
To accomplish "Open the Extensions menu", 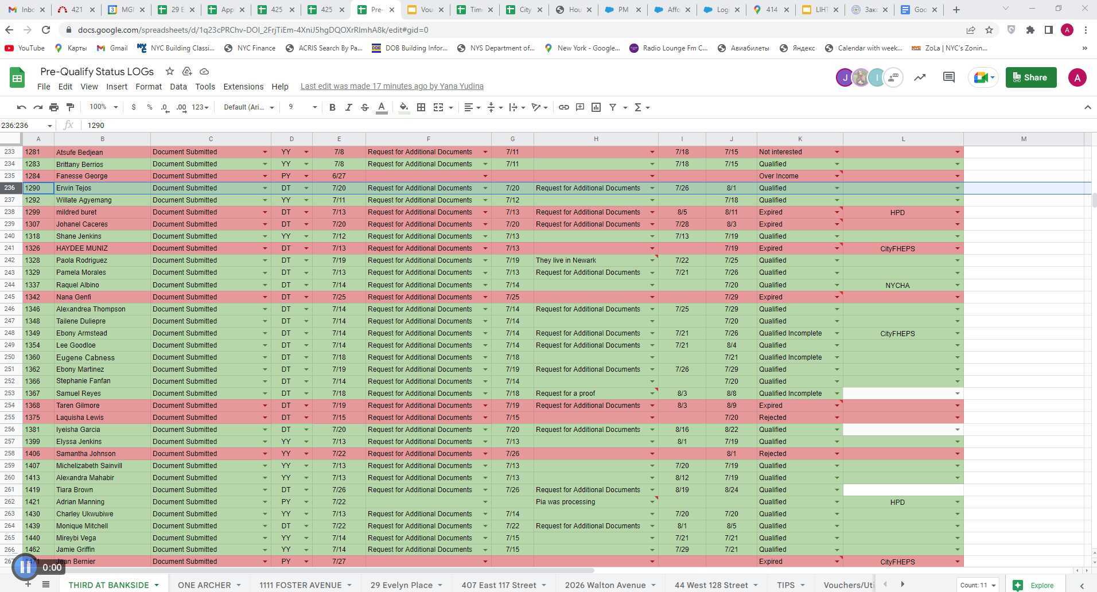I will pos(243,87).
